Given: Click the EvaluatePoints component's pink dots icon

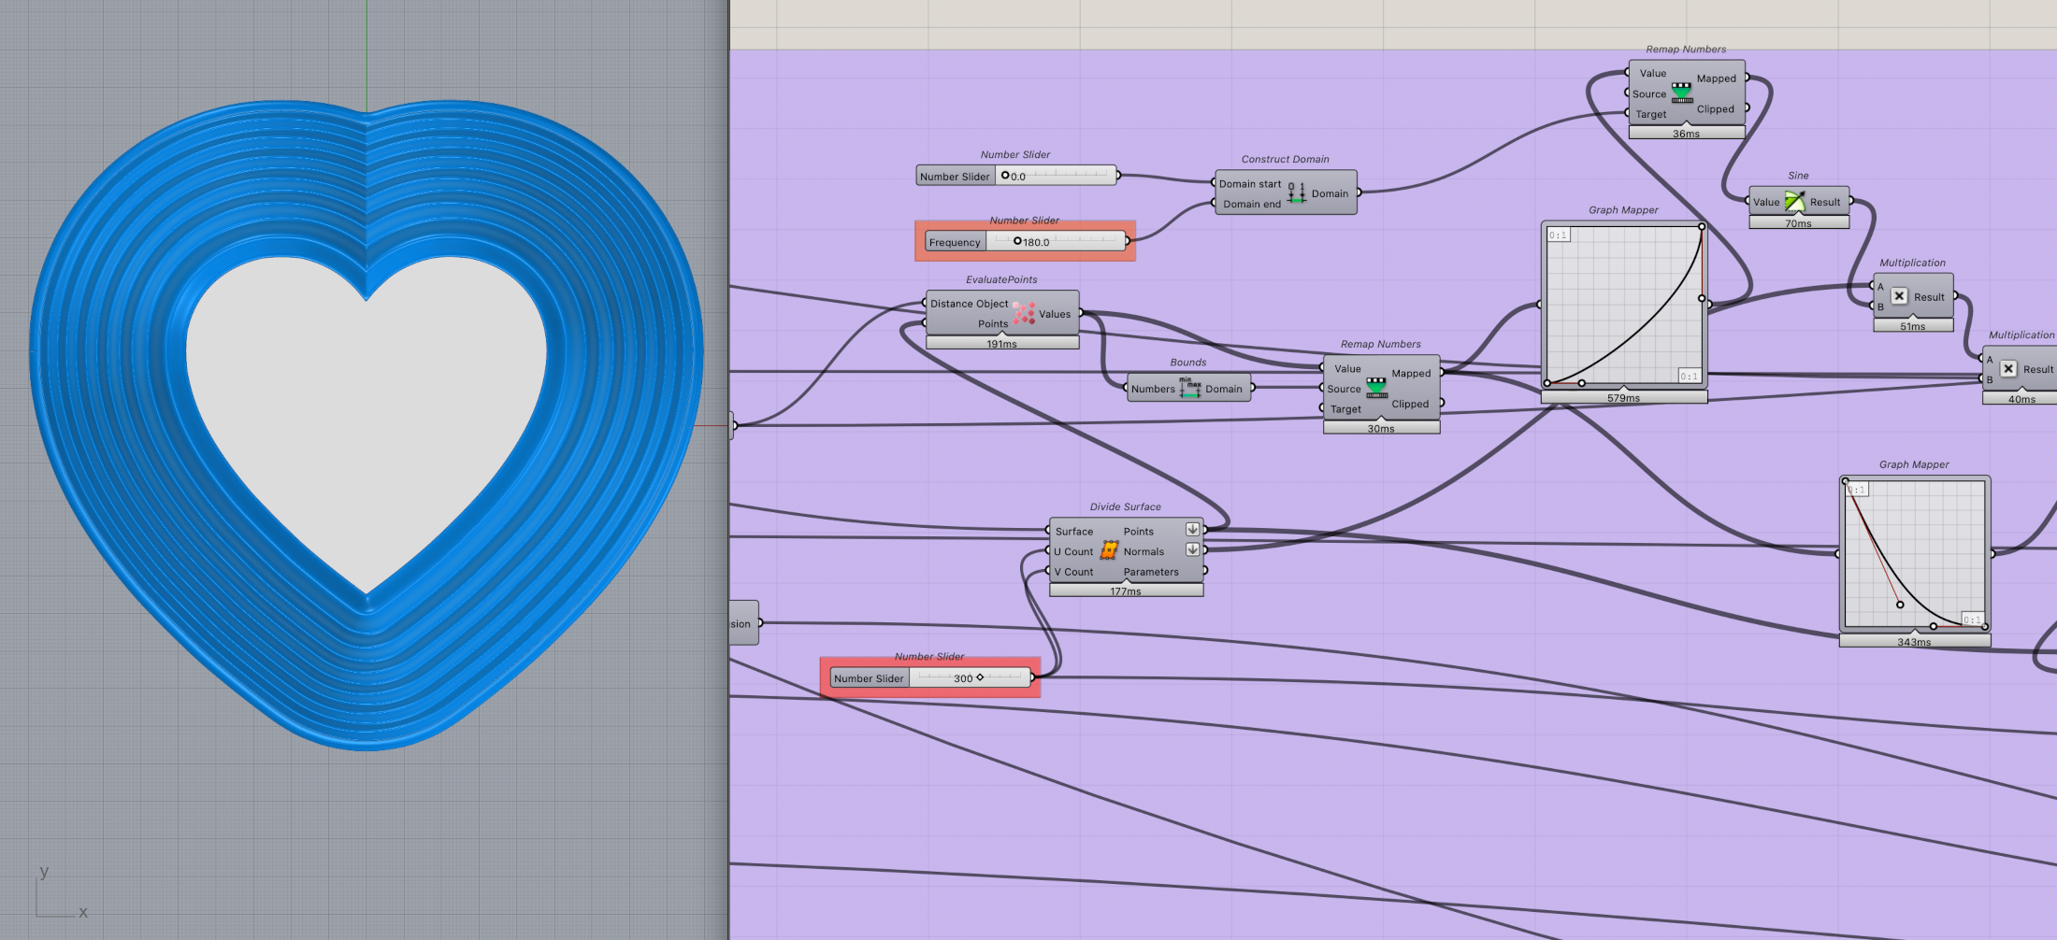Looking at the screenshot, I should [1024, 313].
